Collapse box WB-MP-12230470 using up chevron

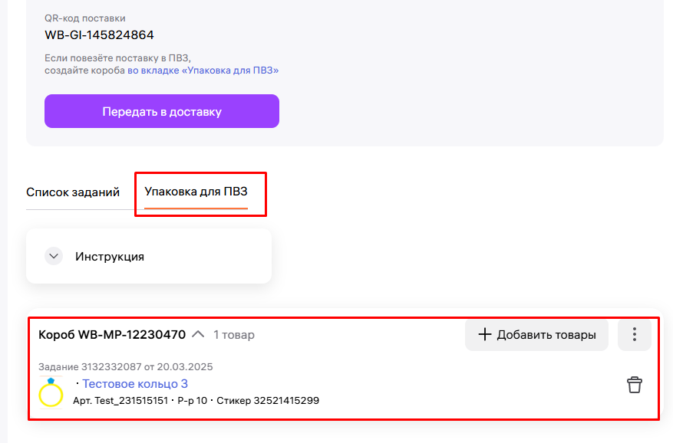coord(198,334)
